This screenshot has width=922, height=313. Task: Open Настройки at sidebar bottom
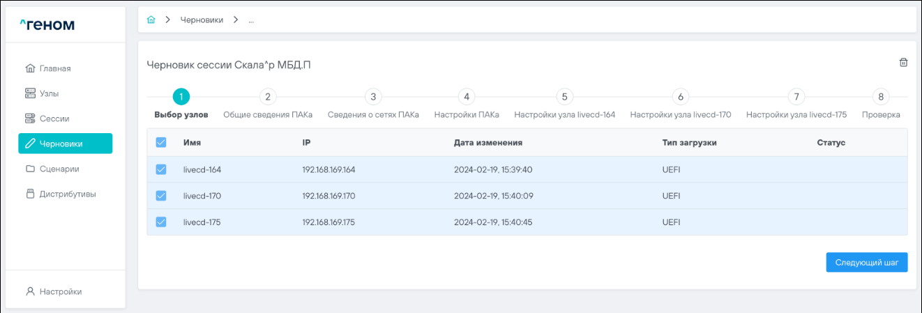(59, 291)
